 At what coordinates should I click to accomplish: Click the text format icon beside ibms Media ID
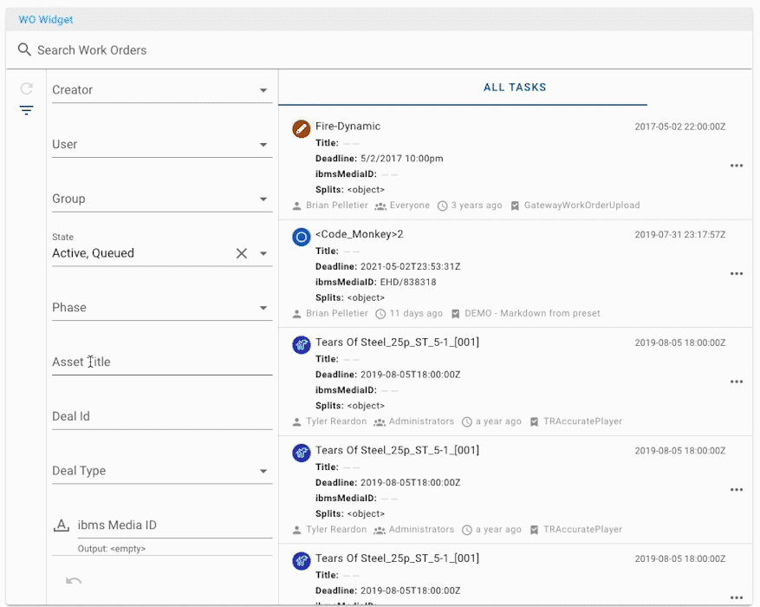point(61,525)
